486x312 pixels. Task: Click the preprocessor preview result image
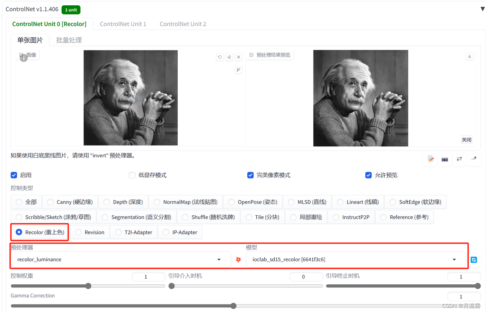pos(361,98)
